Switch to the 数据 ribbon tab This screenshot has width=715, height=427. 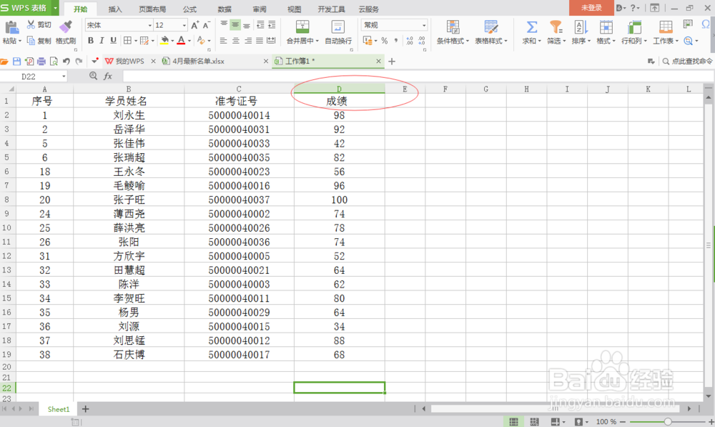point(225,9)
